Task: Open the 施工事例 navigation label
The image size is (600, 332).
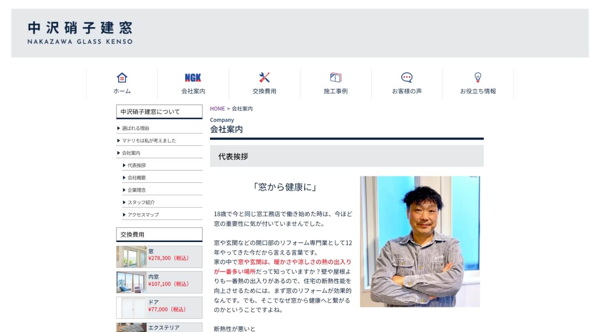Action: click(x=336, y=91)
